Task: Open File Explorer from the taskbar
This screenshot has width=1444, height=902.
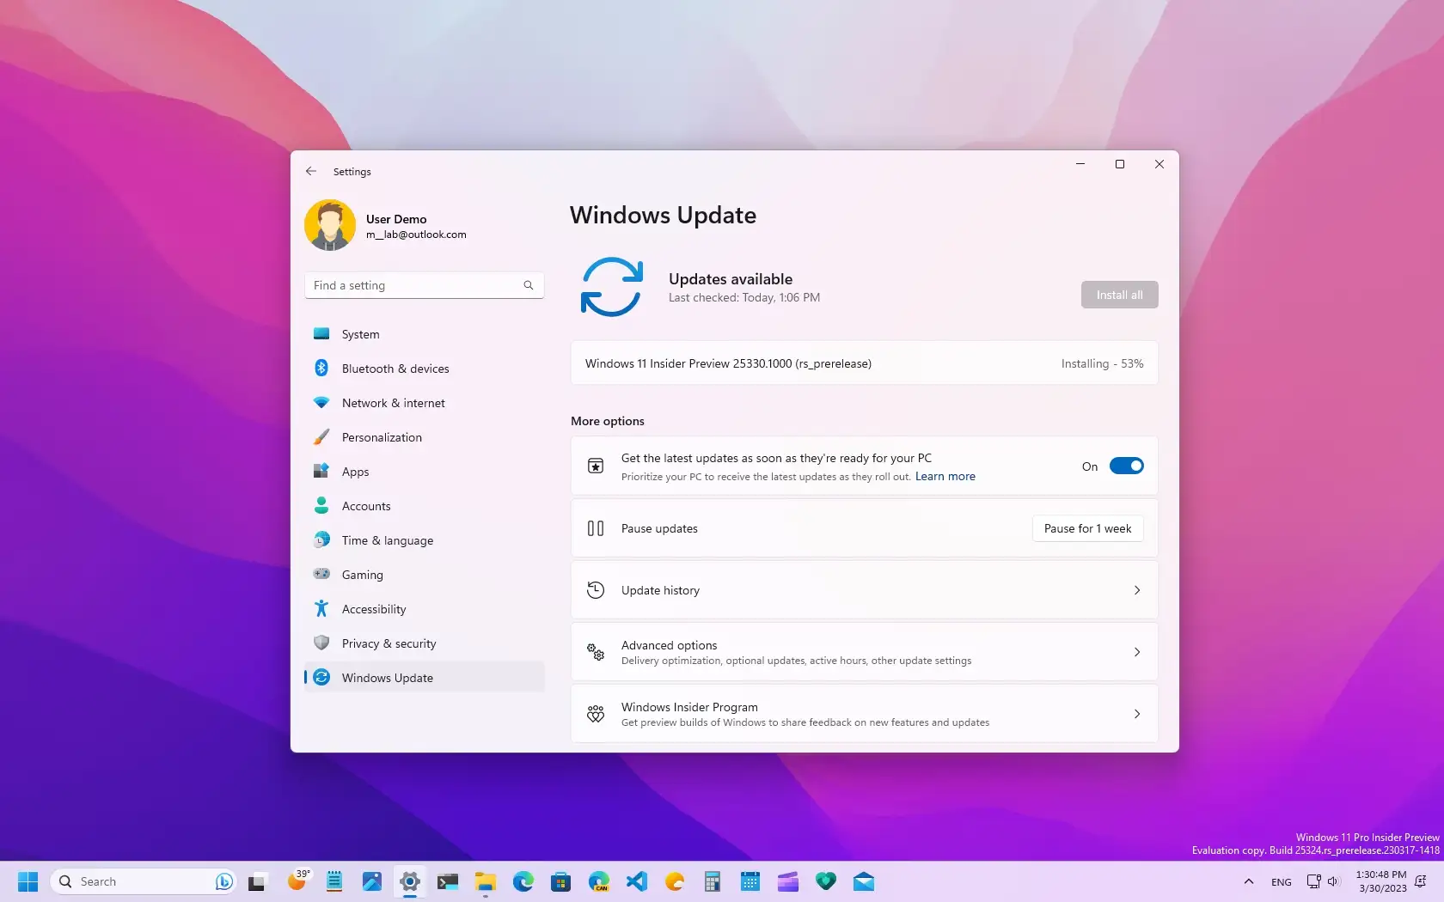Action: (x=486, y=881)
